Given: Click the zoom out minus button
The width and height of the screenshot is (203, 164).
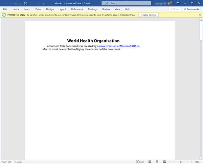Looking at the screenshot, I should tap(170, 162).
